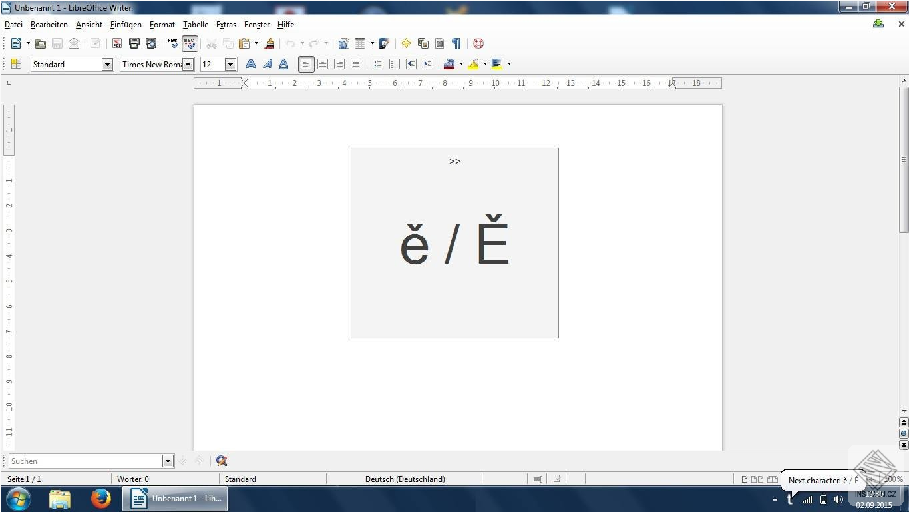The width and height of the screenshot is (909, 512).
Task: Toggle bold text formatting
Action: [251, 64]
